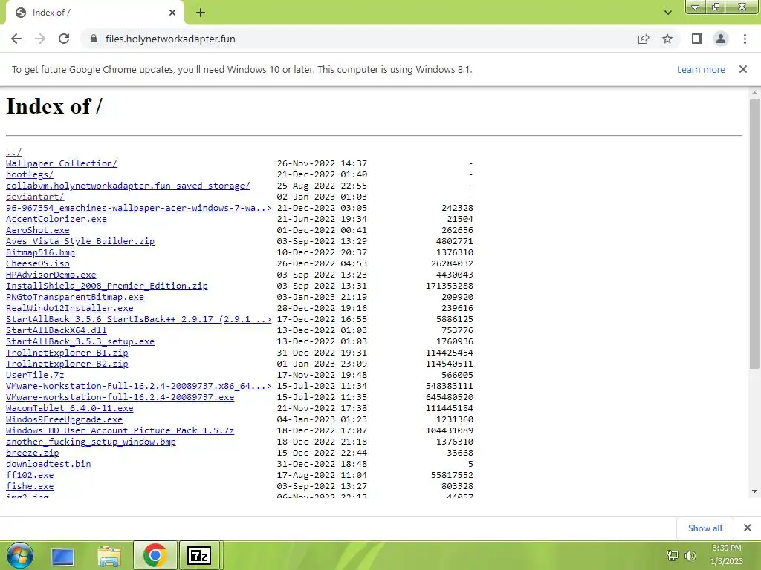Screen dimensions: 761x570
Task: Open Bitmap516.bmp link
Action: coord(40,252)
